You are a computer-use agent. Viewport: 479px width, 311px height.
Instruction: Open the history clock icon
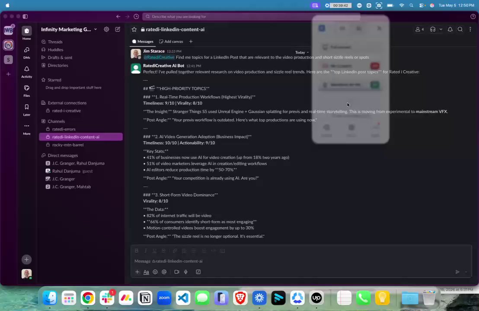point(137,16)
